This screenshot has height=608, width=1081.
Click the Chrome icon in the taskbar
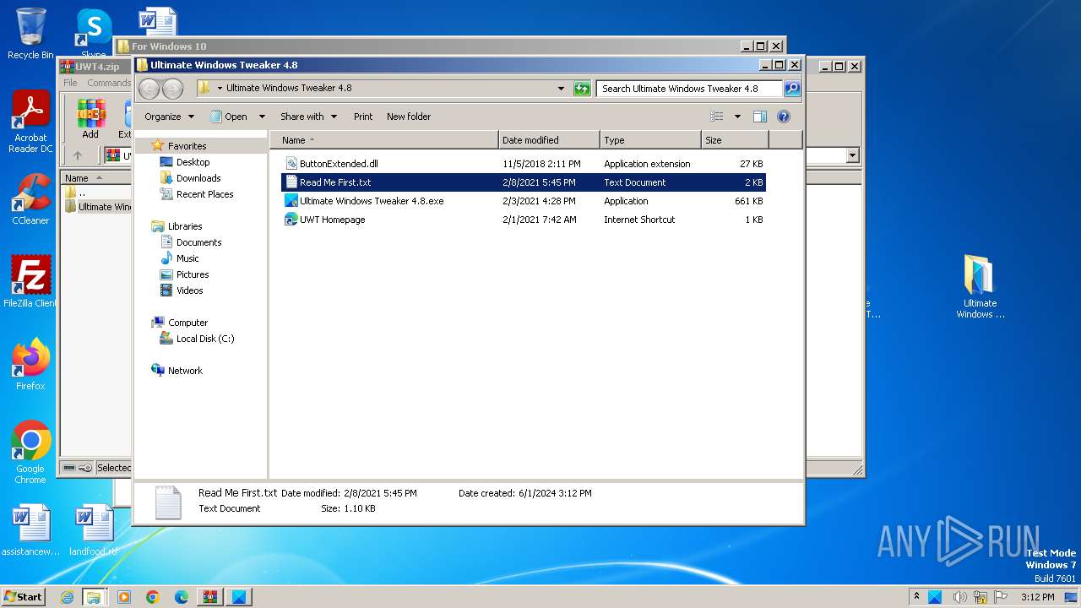(153, 597)
